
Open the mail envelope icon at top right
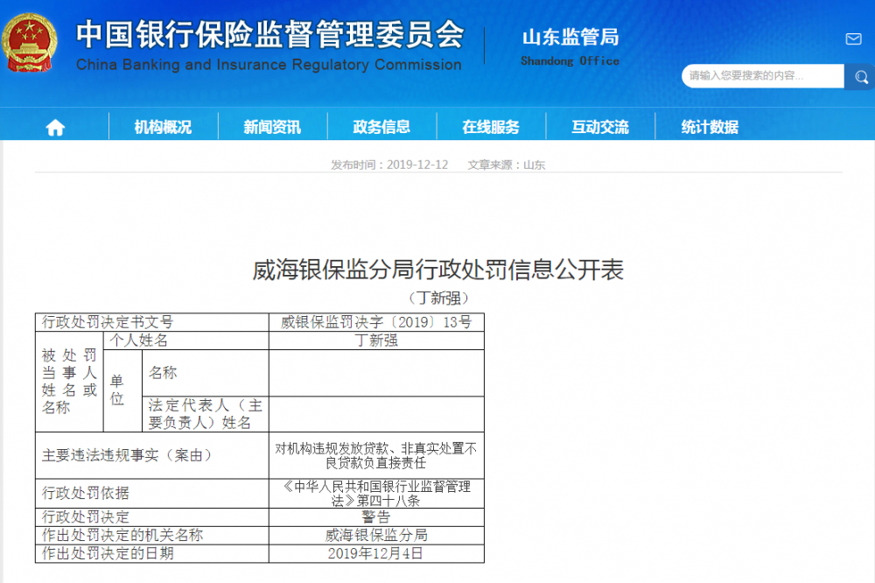(x=853, y=39)
